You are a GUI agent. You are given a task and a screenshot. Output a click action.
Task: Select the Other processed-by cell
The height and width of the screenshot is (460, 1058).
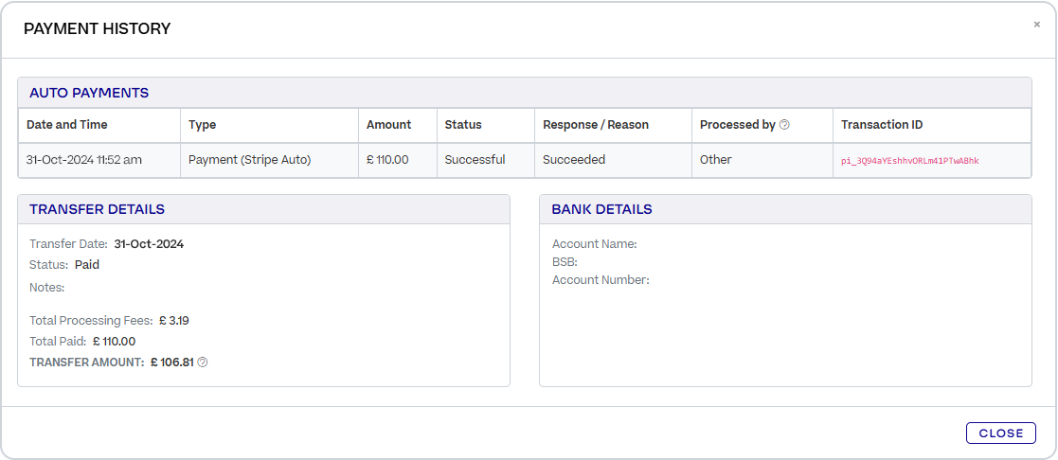762,161
